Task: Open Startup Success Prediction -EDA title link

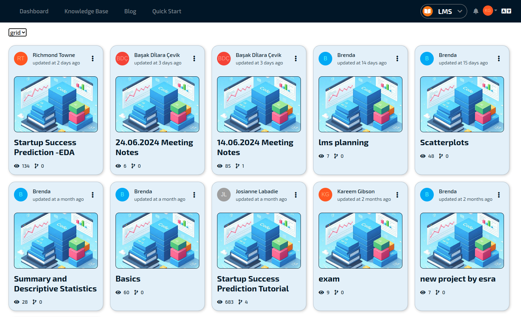Action: coord(45,147)
